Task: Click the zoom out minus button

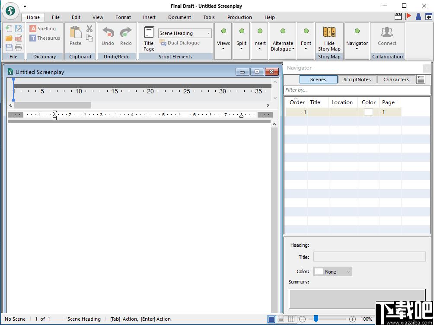Action: 303,319
